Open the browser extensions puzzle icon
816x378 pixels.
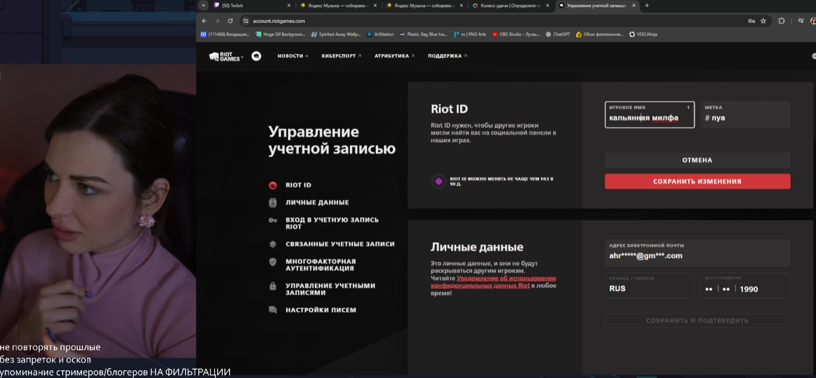pos(782,21)
